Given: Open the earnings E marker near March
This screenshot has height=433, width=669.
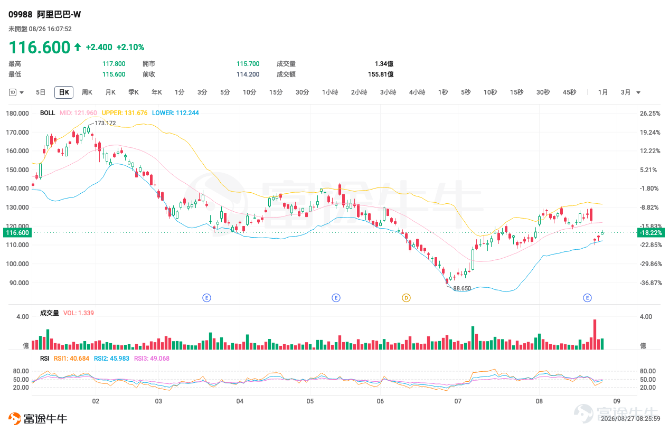Looking at the screenshot, I should click(207, 298).
